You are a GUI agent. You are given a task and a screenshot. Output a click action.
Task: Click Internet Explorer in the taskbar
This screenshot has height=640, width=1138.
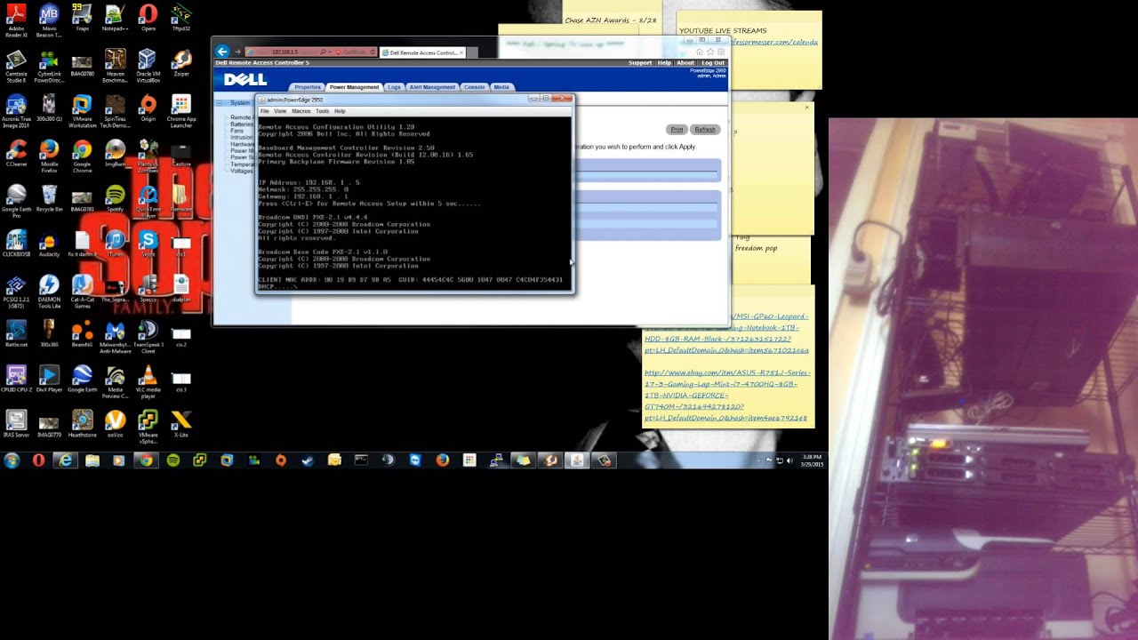65,460
